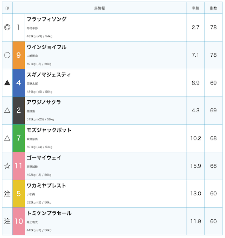Open horse name フラッフィソング
Viewport: 225px width, 238px height.
[x=46, y=19]
